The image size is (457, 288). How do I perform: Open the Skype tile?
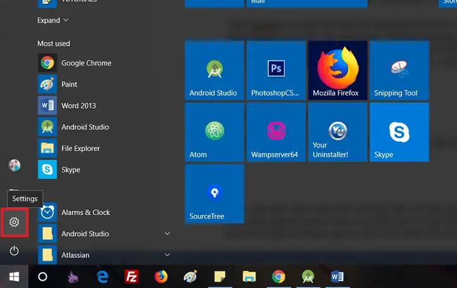(x=399, y=132)
